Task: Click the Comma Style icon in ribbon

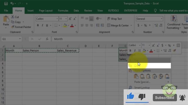Action: point(150,25)
